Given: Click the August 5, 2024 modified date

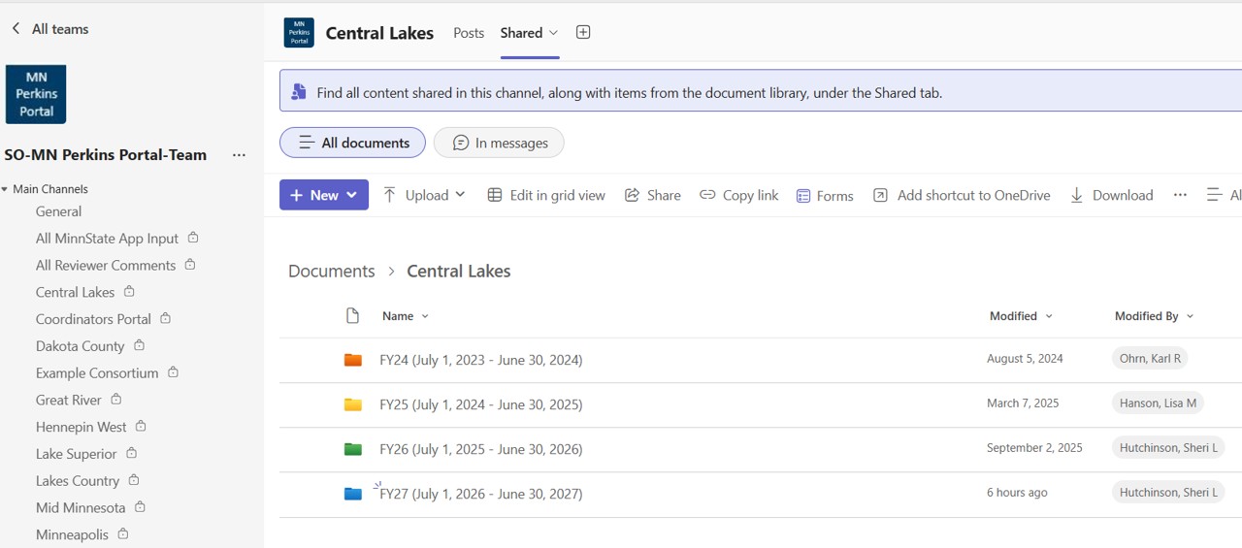Looking at the screenshot, I should click(x=1025, y=359).
